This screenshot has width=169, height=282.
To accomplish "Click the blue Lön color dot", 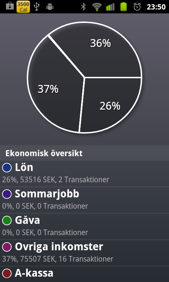I will tap(7, 168).
